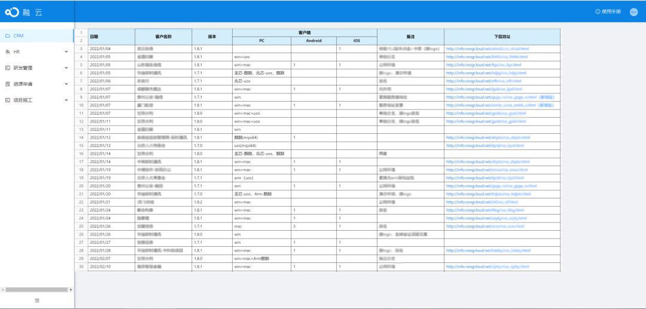Image resolution: width=646 pixels, height=309 pixels.
Task: Expand the HR submenu arrow
Action: click(x=66, y=52)
